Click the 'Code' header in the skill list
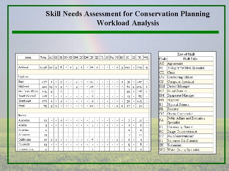229x171 pixels. click(163, 59)
